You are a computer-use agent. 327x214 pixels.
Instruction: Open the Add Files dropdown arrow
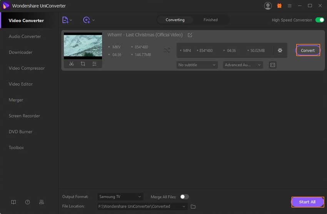click(71, 20)
